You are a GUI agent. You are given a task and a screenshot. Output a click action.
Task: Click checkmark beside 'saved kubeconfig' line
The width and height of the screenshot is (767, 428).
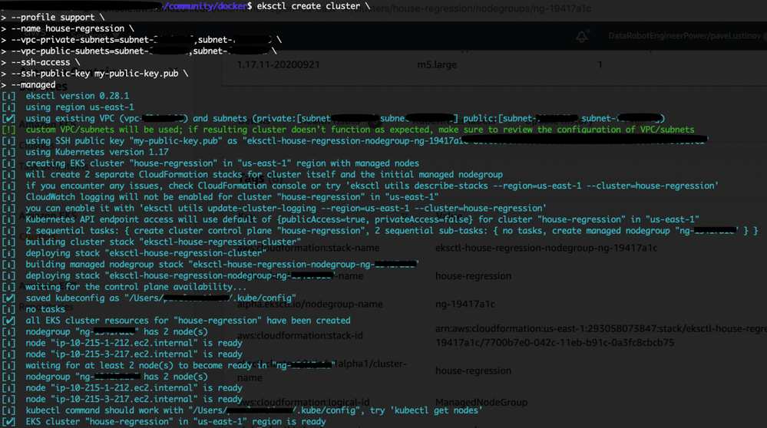(8, 298)
